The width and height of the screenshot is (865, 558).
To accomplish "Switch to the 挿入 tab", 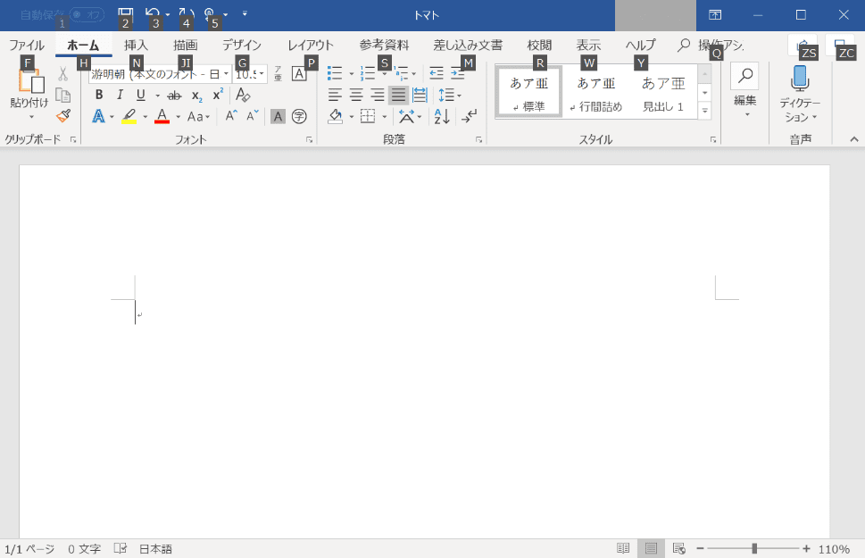I will pos(137,45).
